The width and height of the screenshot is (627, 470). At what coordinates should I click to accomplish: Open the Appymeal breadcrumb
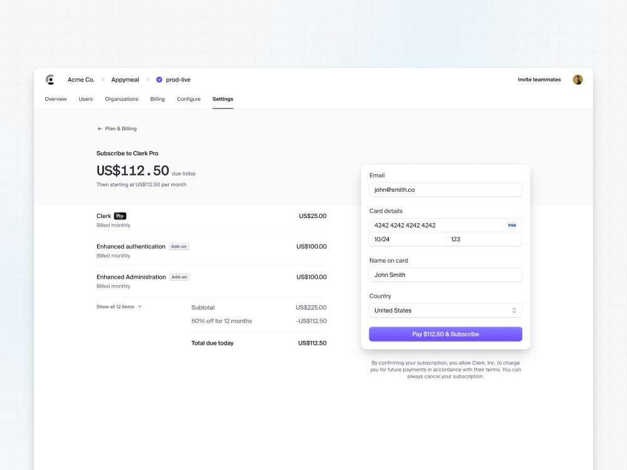[x=125, y=80]
